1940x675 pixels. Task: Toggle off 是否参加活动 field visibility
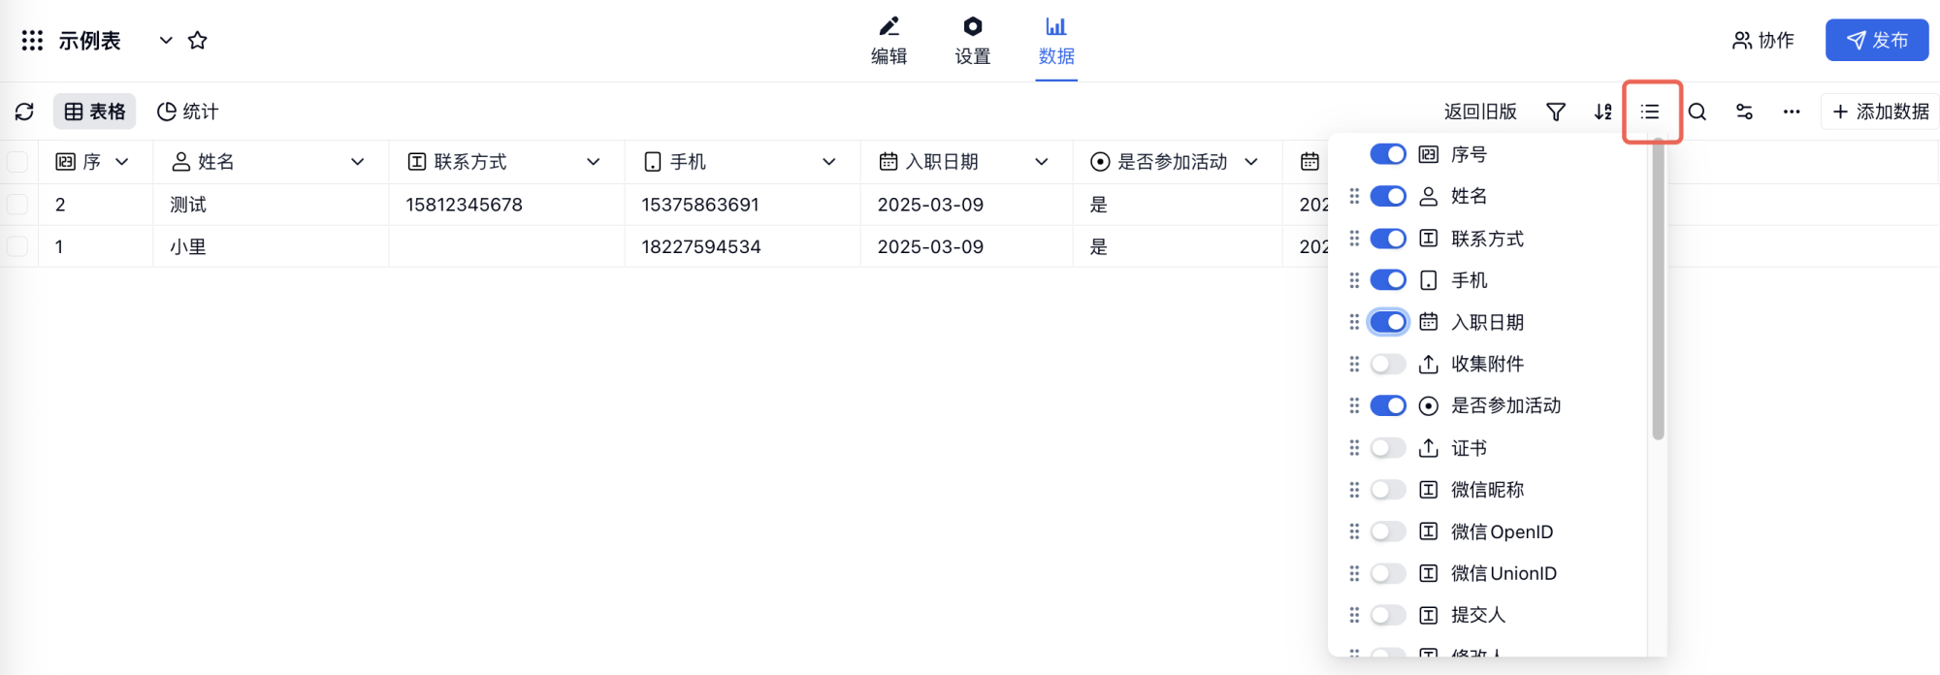[1388, 405]
